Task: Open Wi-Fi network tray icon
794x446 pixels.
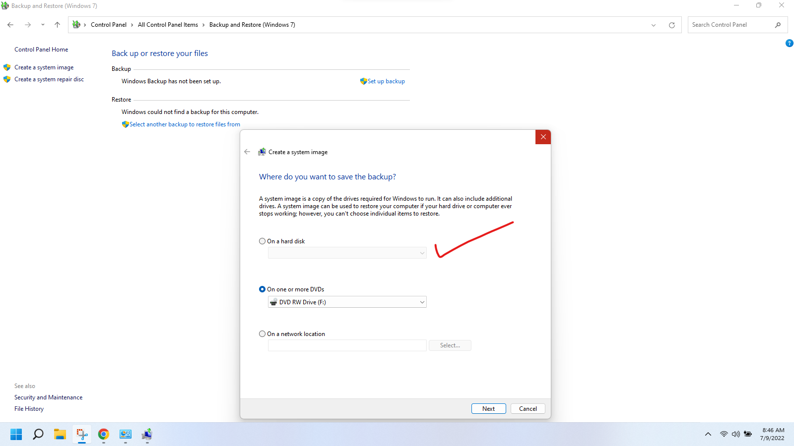Action: pyautogui.click(x=724, y=435)
